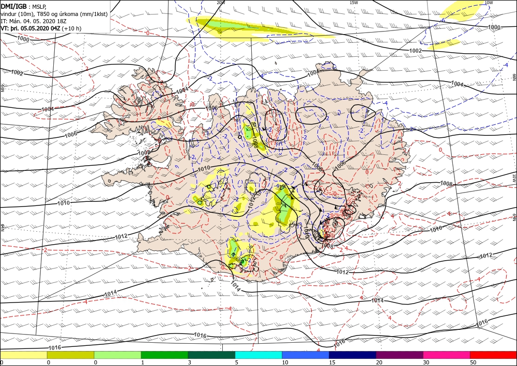Select the 'VT: þri. 05.05.2020 04Z (+10 h)' line
The height and width of the screenshot is (366, 517).
coord(41,28)
